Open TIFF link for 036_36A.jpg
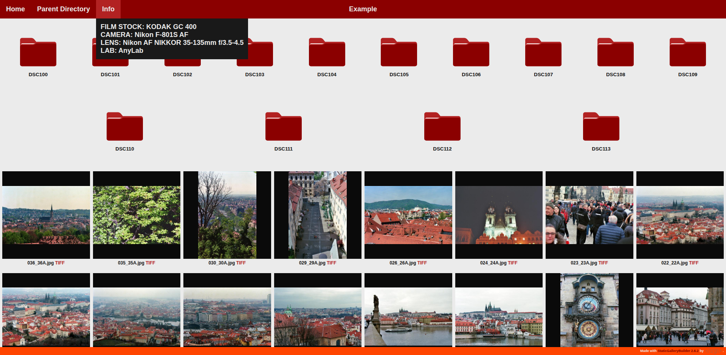The image size is (726, 355). tap(60, 263)
